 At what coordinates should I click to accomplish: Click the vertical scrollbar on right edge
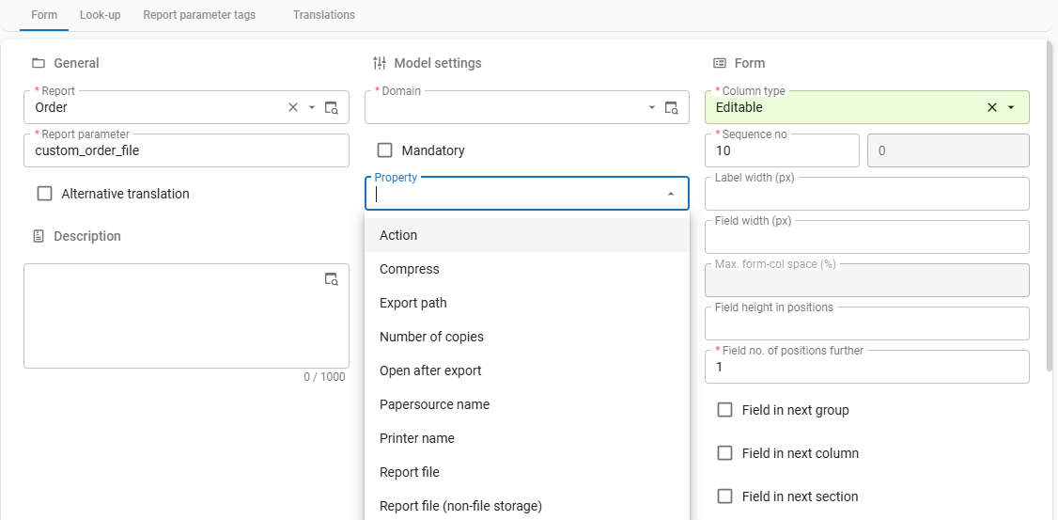pos(1050,206)
